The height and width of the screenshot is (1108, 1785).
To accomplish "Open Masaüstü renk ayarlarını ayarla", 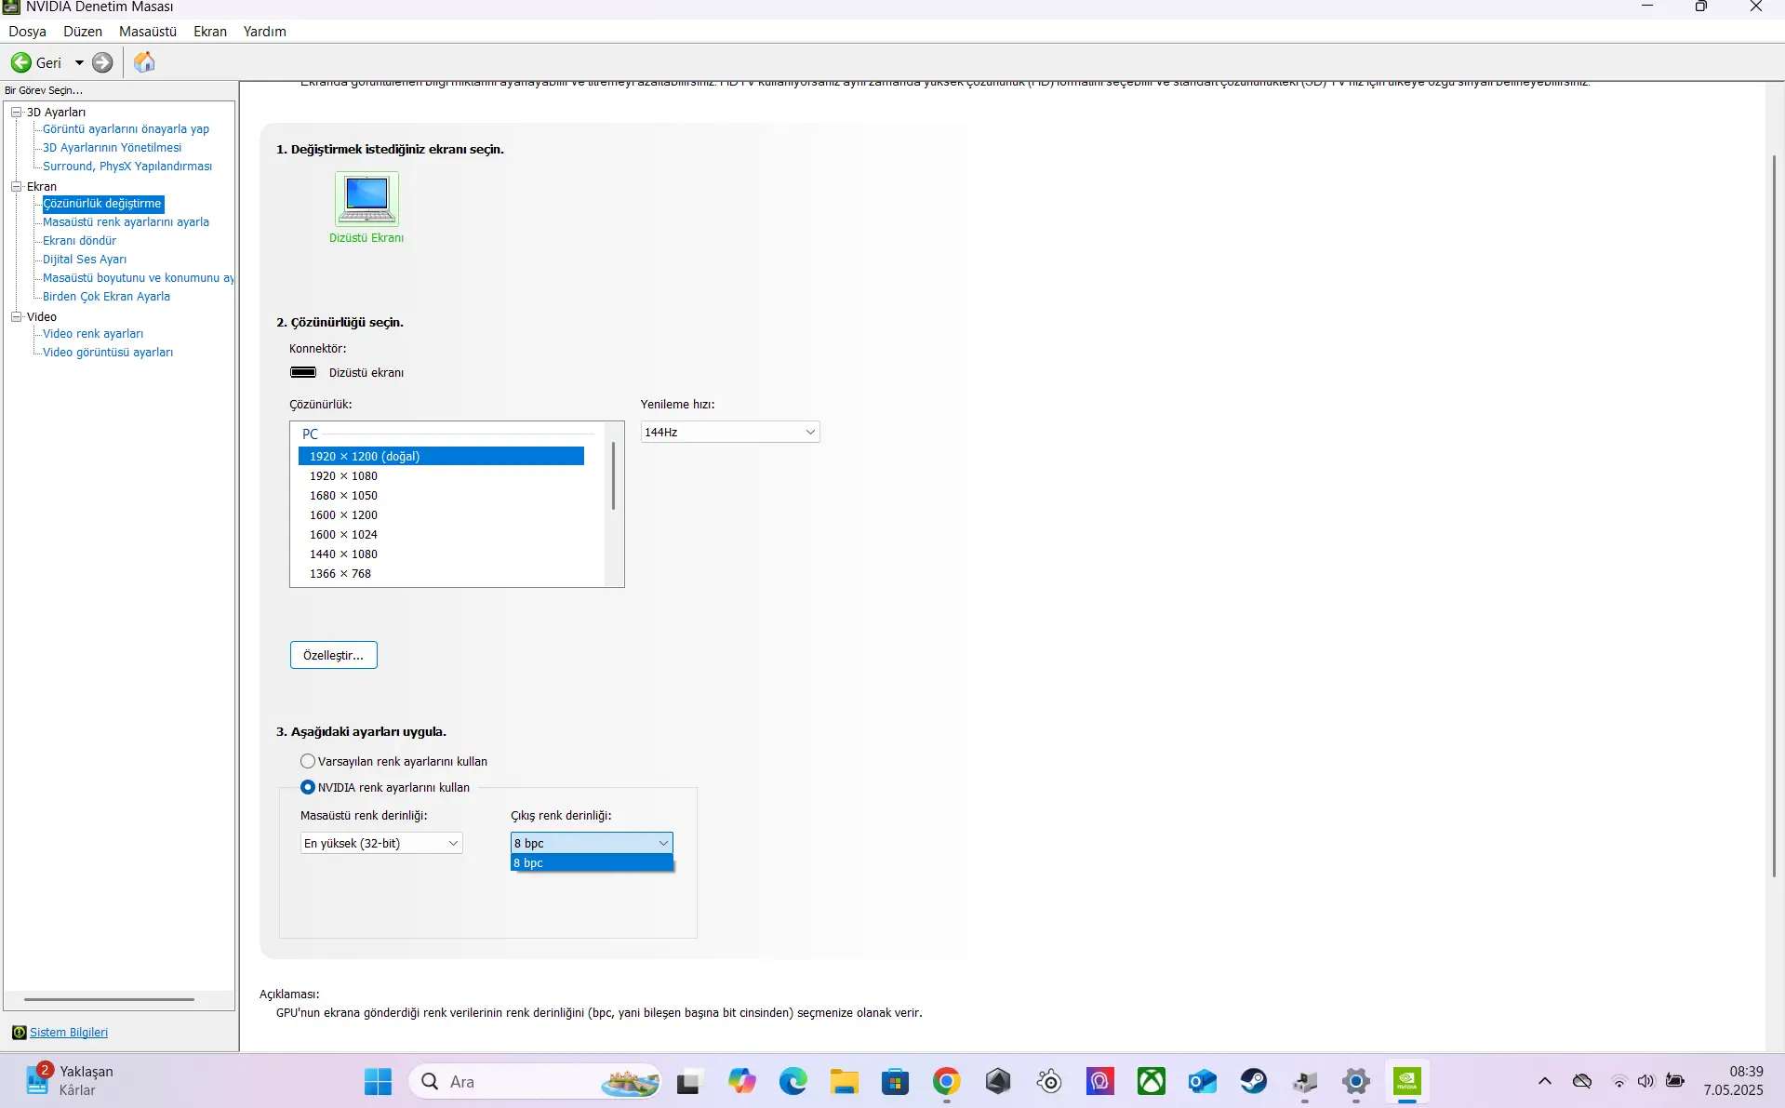I will click(126, 222).
